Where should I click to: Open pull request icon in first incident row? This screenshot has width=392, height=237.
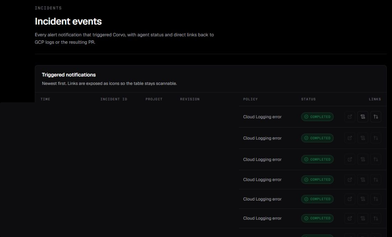(376, 117)
